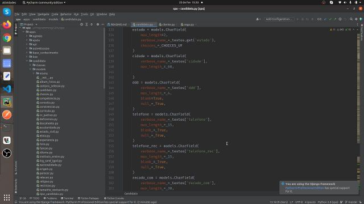The width and height of the screenshot is (364, 204).
Task: Click the Select Opened File locate icon
Action: (x=81, y=24)
